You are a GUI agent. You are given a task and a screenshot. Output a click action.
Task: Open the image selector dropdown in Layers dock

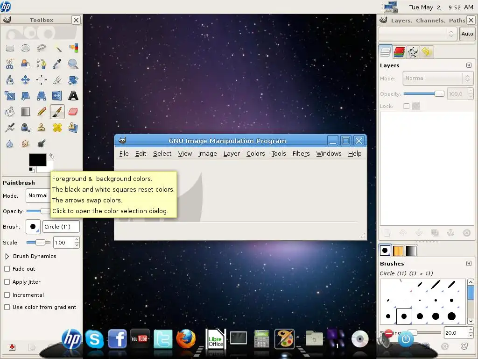[x=418, y=34]
